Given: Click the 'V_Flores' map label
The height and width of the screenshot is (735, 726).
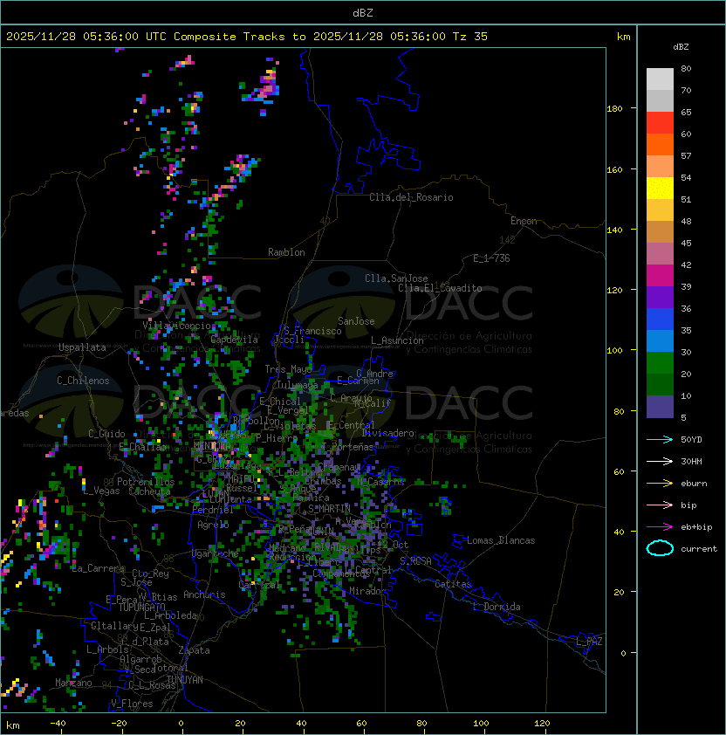Looking at the screenshot, I should click(132, 704).
